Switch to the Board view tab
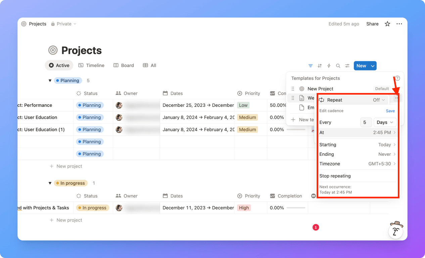Viewport: 425px width, 258px height. click(124, 66)
